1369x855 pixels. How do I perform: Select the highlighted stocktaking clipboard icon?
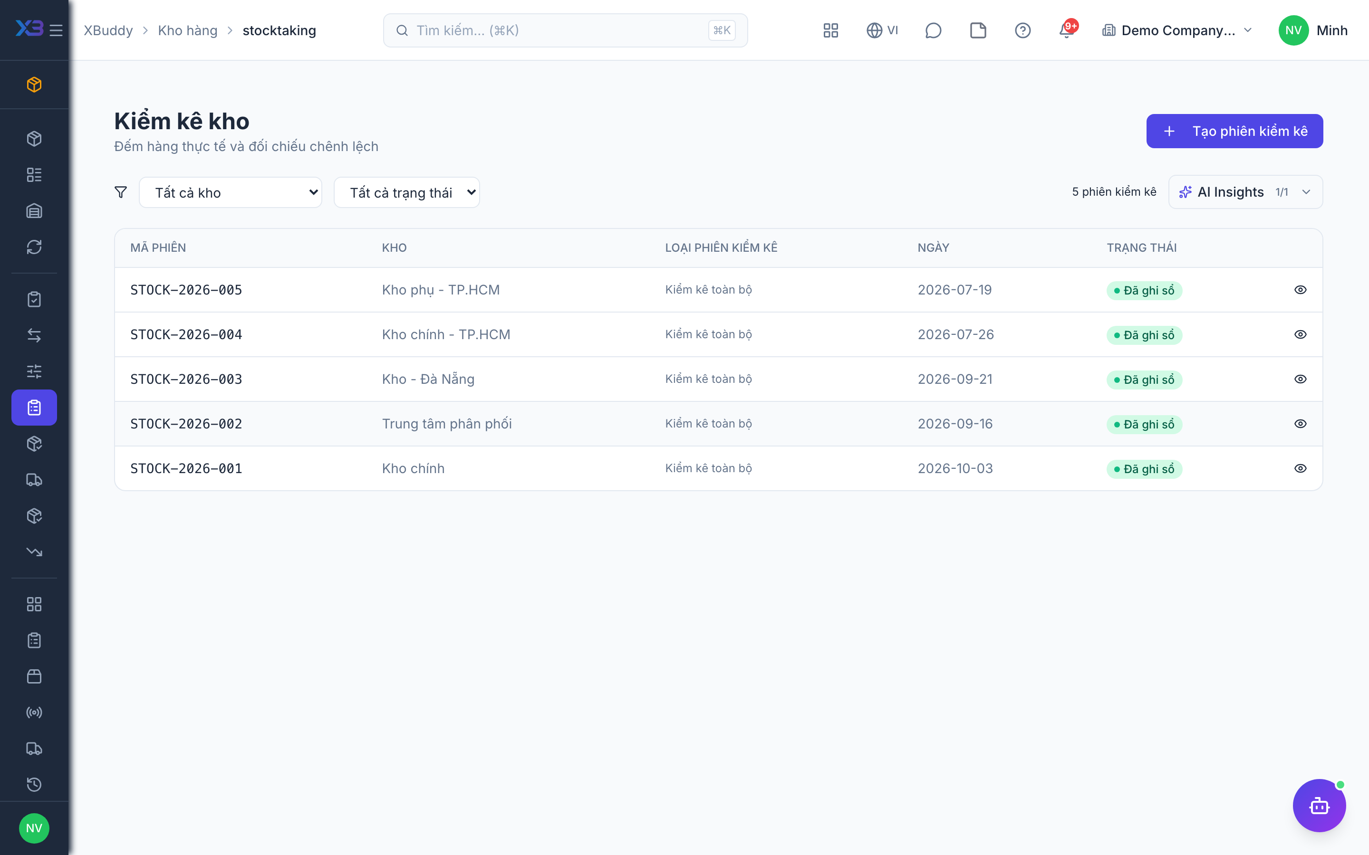[x=34, y=408]
